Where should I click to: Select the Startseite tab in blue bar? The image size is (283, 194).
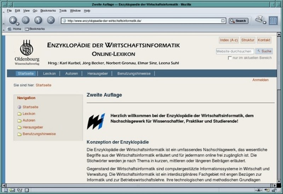(x=25, y=74)
